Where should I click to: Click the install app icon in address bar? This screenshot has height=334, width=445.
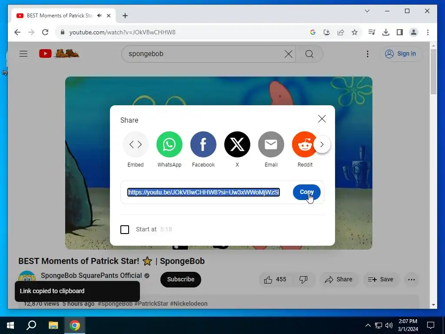click(x=327, y=32)
